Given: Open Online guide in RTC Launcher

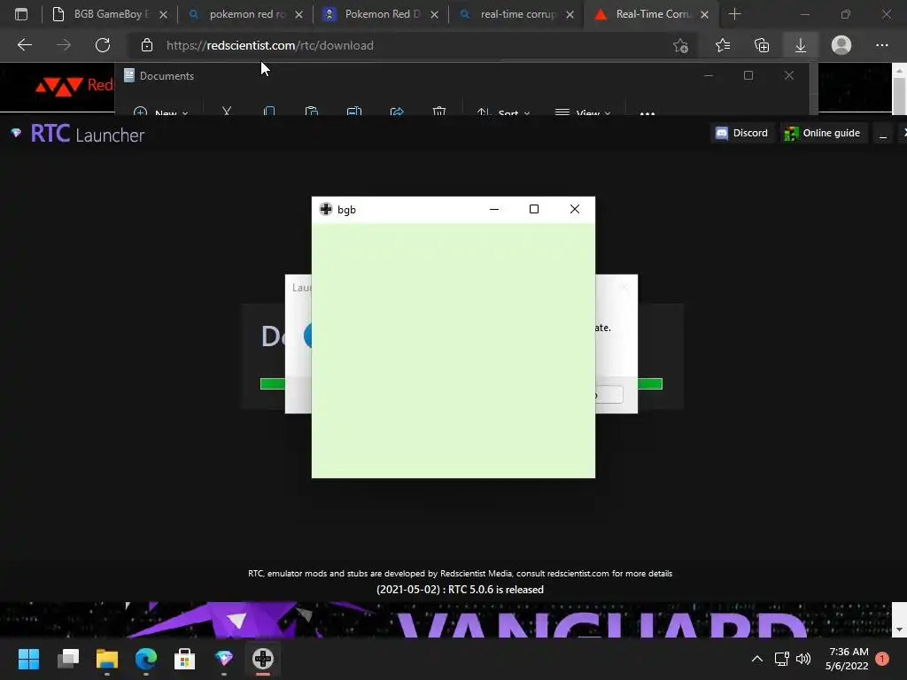Looking at the screenshot, I should tap(823, 133).
